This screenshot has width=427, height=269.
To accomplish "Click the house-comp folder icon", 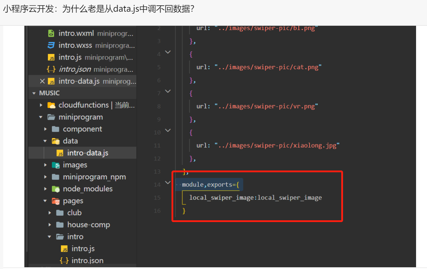I will [60, 225].
